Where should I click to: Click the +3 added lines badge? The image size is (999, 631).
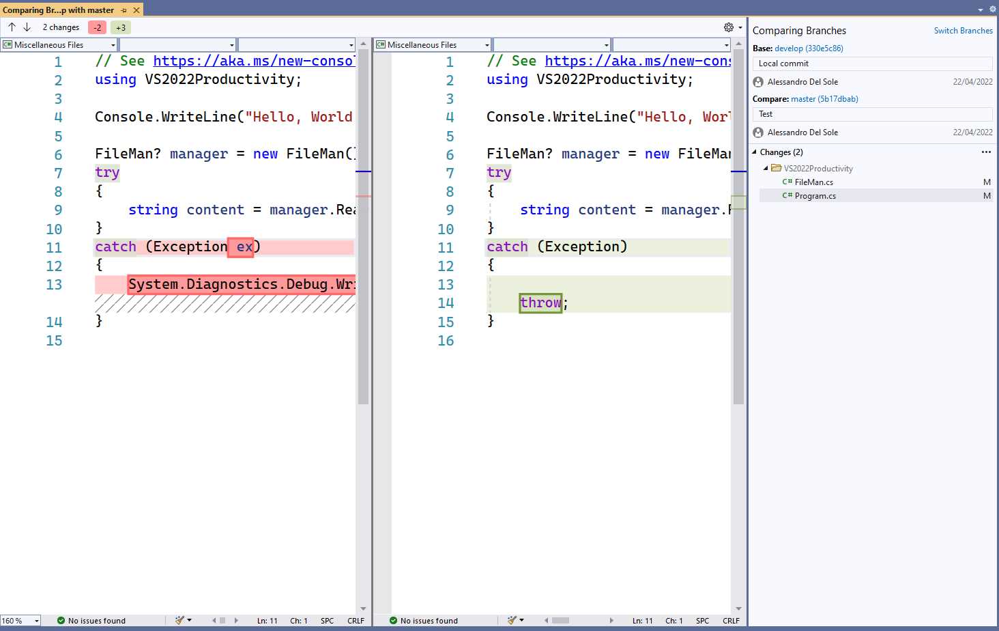(121, 27)
